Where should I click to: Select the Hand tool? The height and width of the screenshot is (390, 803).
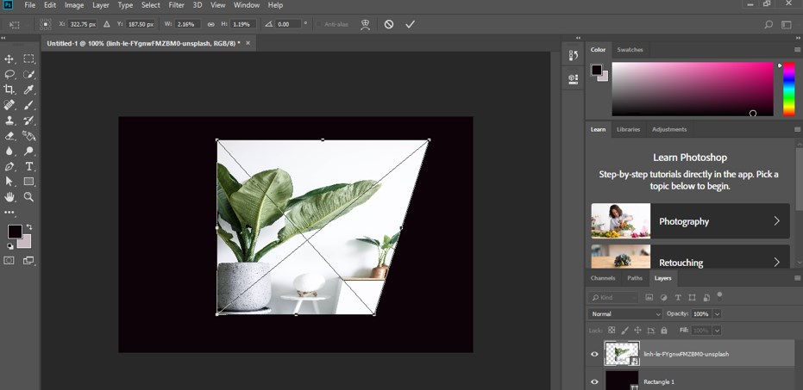(x=9, y=197)
